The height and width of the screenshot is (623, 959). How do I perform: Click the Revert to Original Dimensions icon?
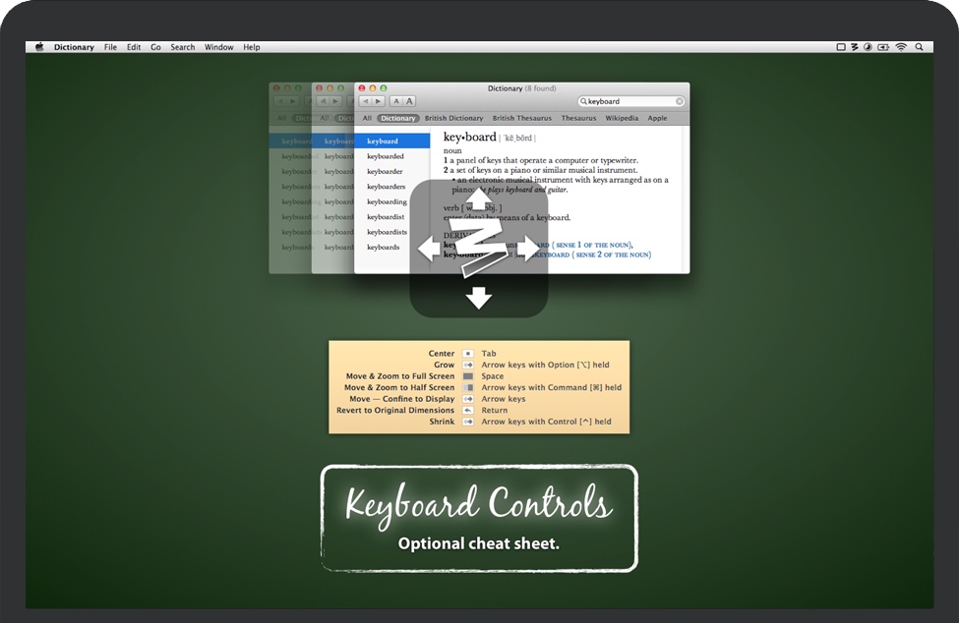click(x=468, y=411)
